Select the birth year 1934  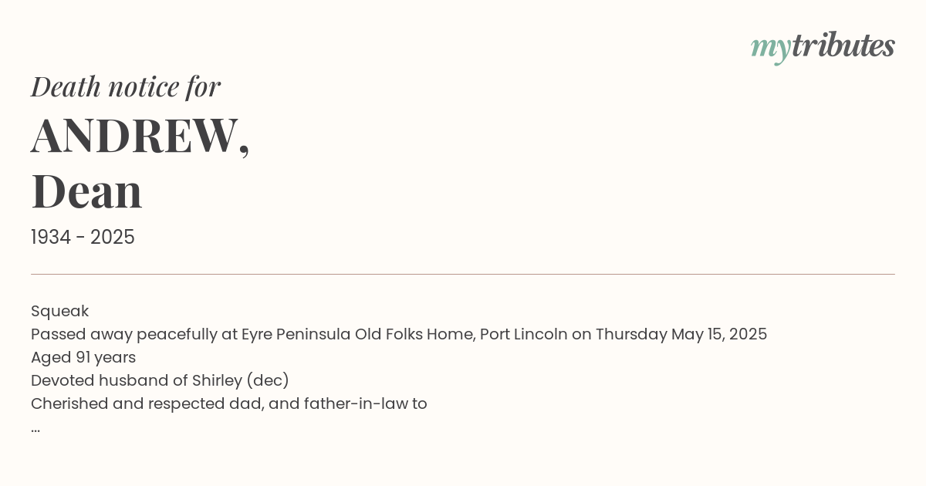click(x=51, y=238)
